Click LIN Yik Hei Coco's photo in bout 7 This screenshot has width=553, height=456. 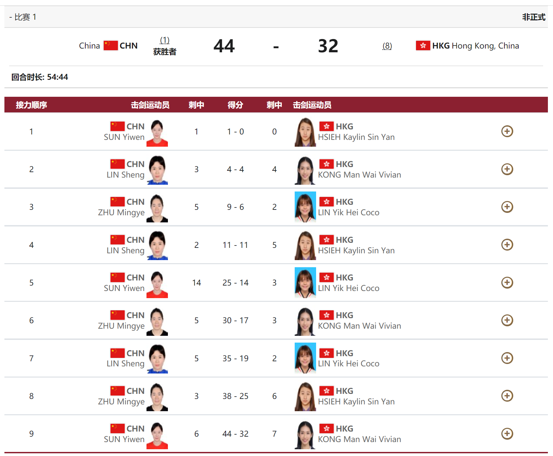(305, 358)
